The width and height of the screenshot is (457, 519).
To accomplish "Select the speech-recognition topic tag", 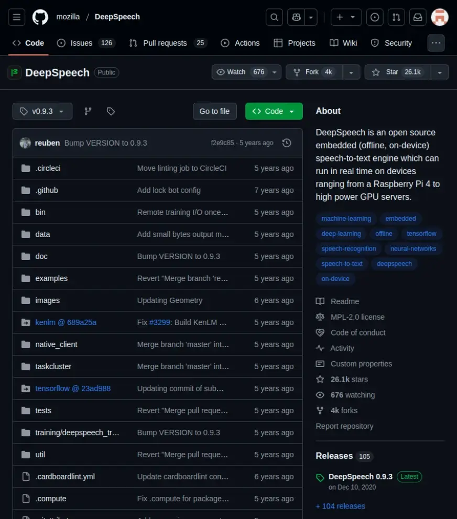I will coord(349,248).
